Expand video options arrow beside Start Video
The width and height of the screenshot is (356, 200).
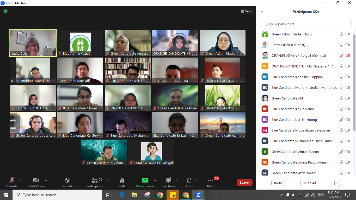[x=46, y=180]
